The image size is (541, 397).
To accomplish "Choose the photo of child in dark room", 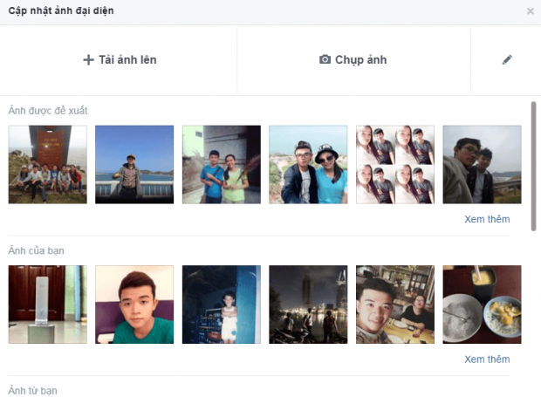I will [222, 305].
